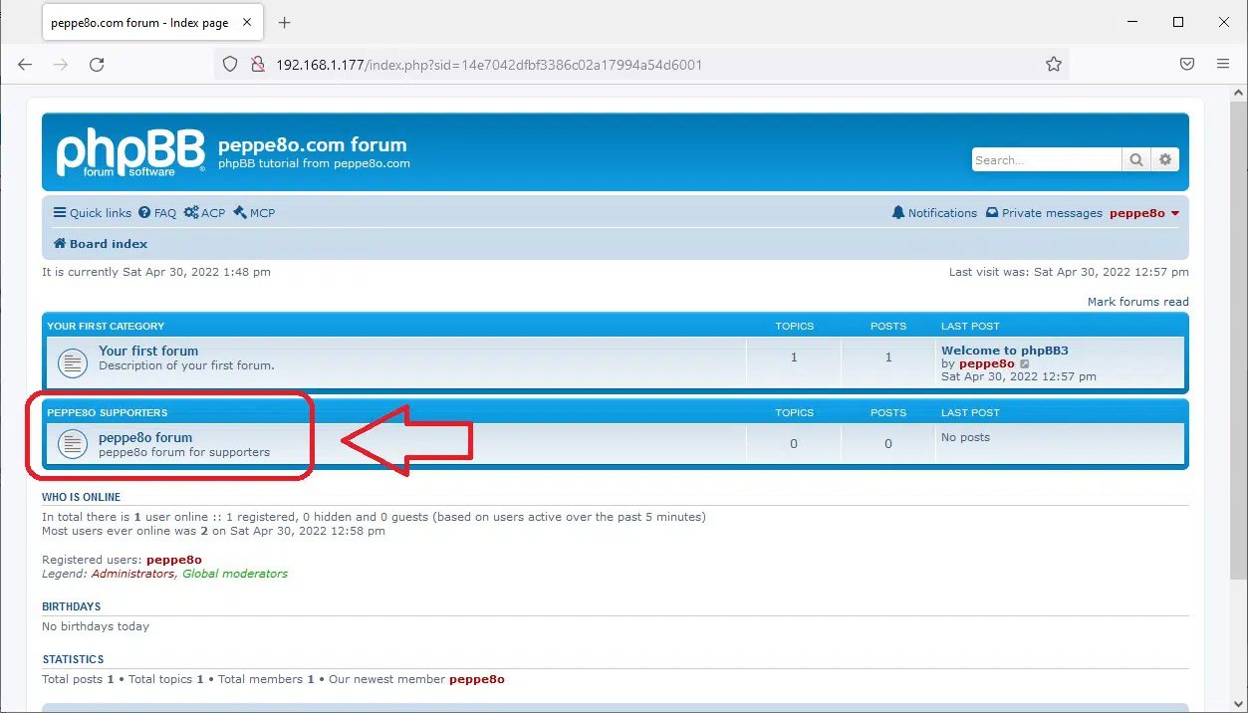Click the BIRTHDAYS heading
1248x713 pixels.
point(72,606)
